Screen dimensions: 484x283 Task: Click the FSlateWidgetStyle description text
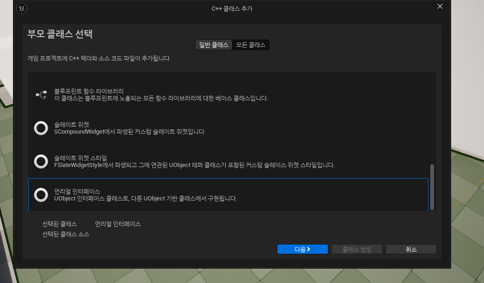pos(195,165)
